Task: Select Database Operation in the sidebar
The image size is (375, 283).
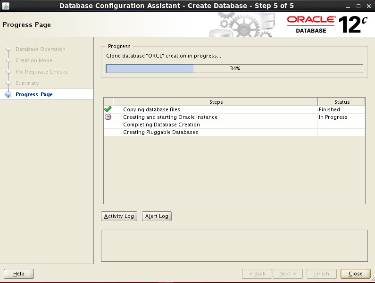Action: [41, 49]
